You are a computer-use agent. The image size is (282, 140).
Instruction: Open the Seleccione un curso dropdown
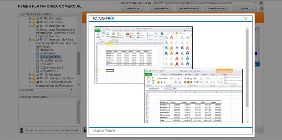tap(205, 3)
